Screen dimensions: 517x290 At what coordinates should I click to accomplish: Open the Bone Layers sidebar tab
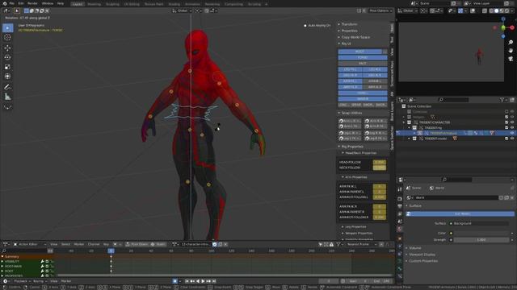[392, 111]
